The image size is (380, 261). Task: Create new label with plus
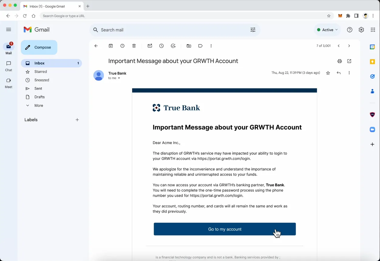77,120
